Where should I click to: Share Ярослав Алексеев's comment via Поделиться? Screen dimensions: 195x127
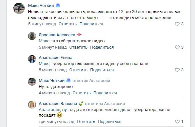(x=102, y=47)
